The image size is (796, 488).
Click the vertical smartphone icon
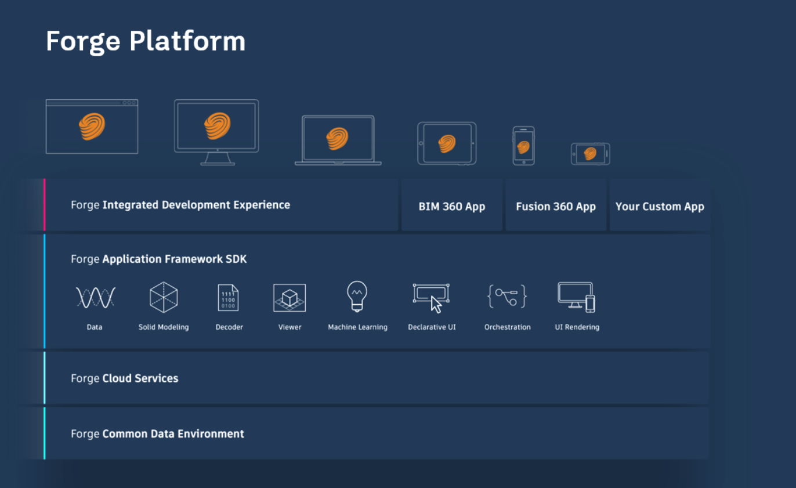pyautogui.click(x=523, y=146)
